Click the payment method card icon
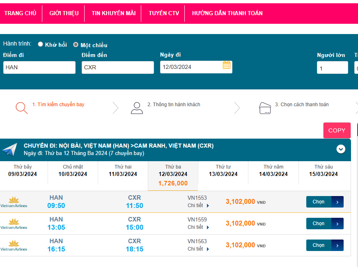Screen dimensions: 358x267 (265, 107)
